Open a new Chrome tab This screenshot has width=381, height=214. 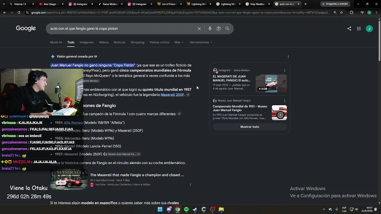coord(305,4)
